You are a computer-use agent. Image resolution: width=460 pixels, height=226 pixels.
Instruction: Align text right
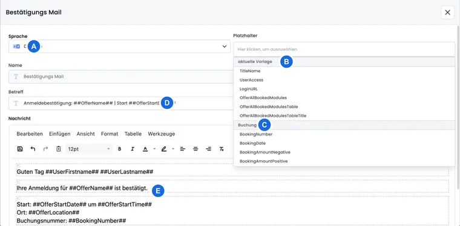209,149
